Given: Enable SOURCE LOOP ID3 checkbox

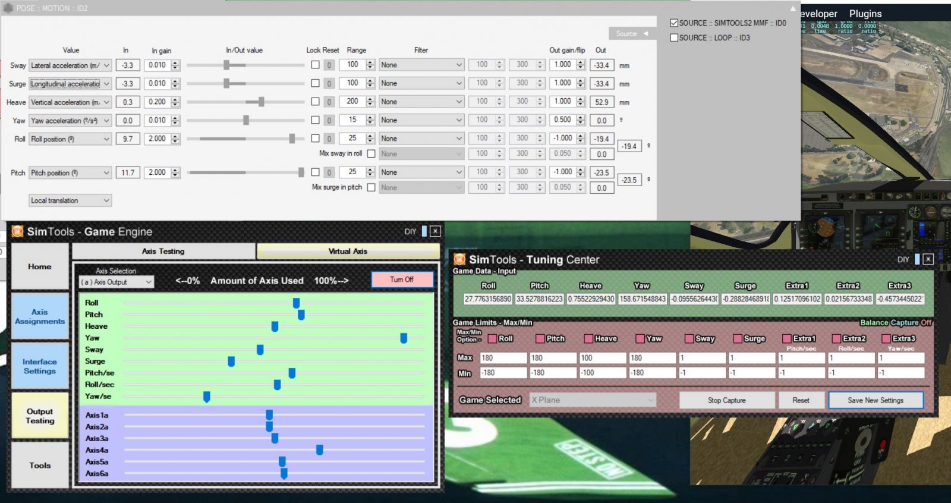Looking at the screenshot, I should 674,37.
